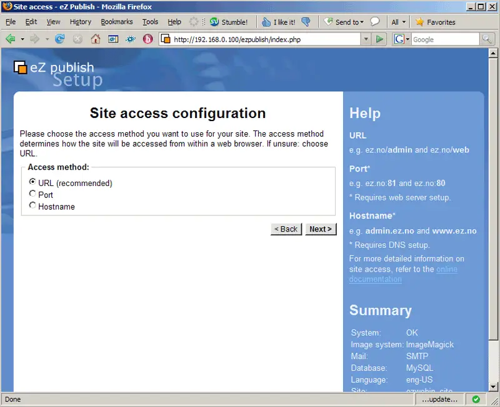Click the scrollbar up arrow
500x407 pixels.
point(493,53)
